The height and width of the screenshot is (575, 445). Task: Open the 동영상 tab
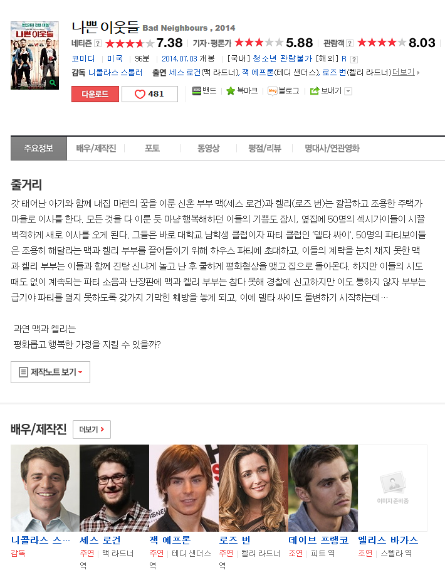coord(208,148)
